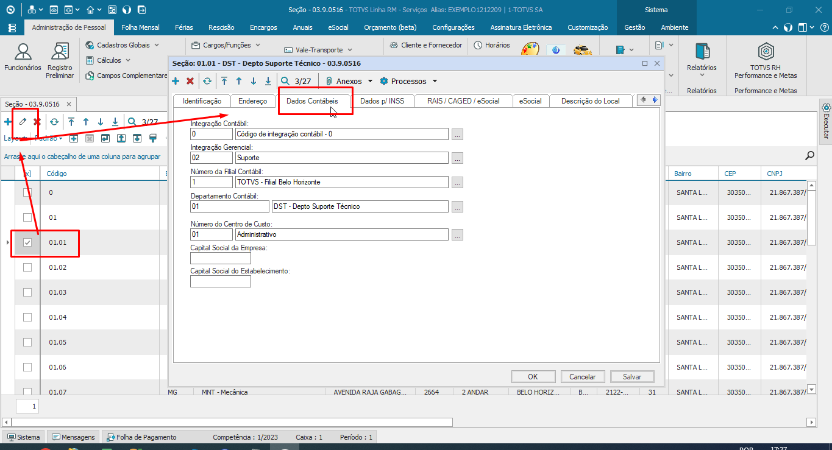The height and width of the screenshot is (450, 832).
Task: Check the box for row 01.02
Action: pyautogui.click(x=27, y=267)
